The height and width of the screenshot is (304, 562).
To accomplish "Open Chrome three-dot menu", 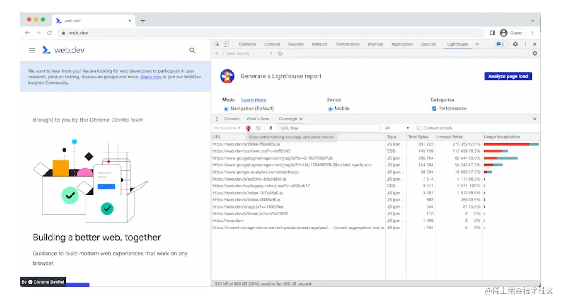I will click(533, 33).
